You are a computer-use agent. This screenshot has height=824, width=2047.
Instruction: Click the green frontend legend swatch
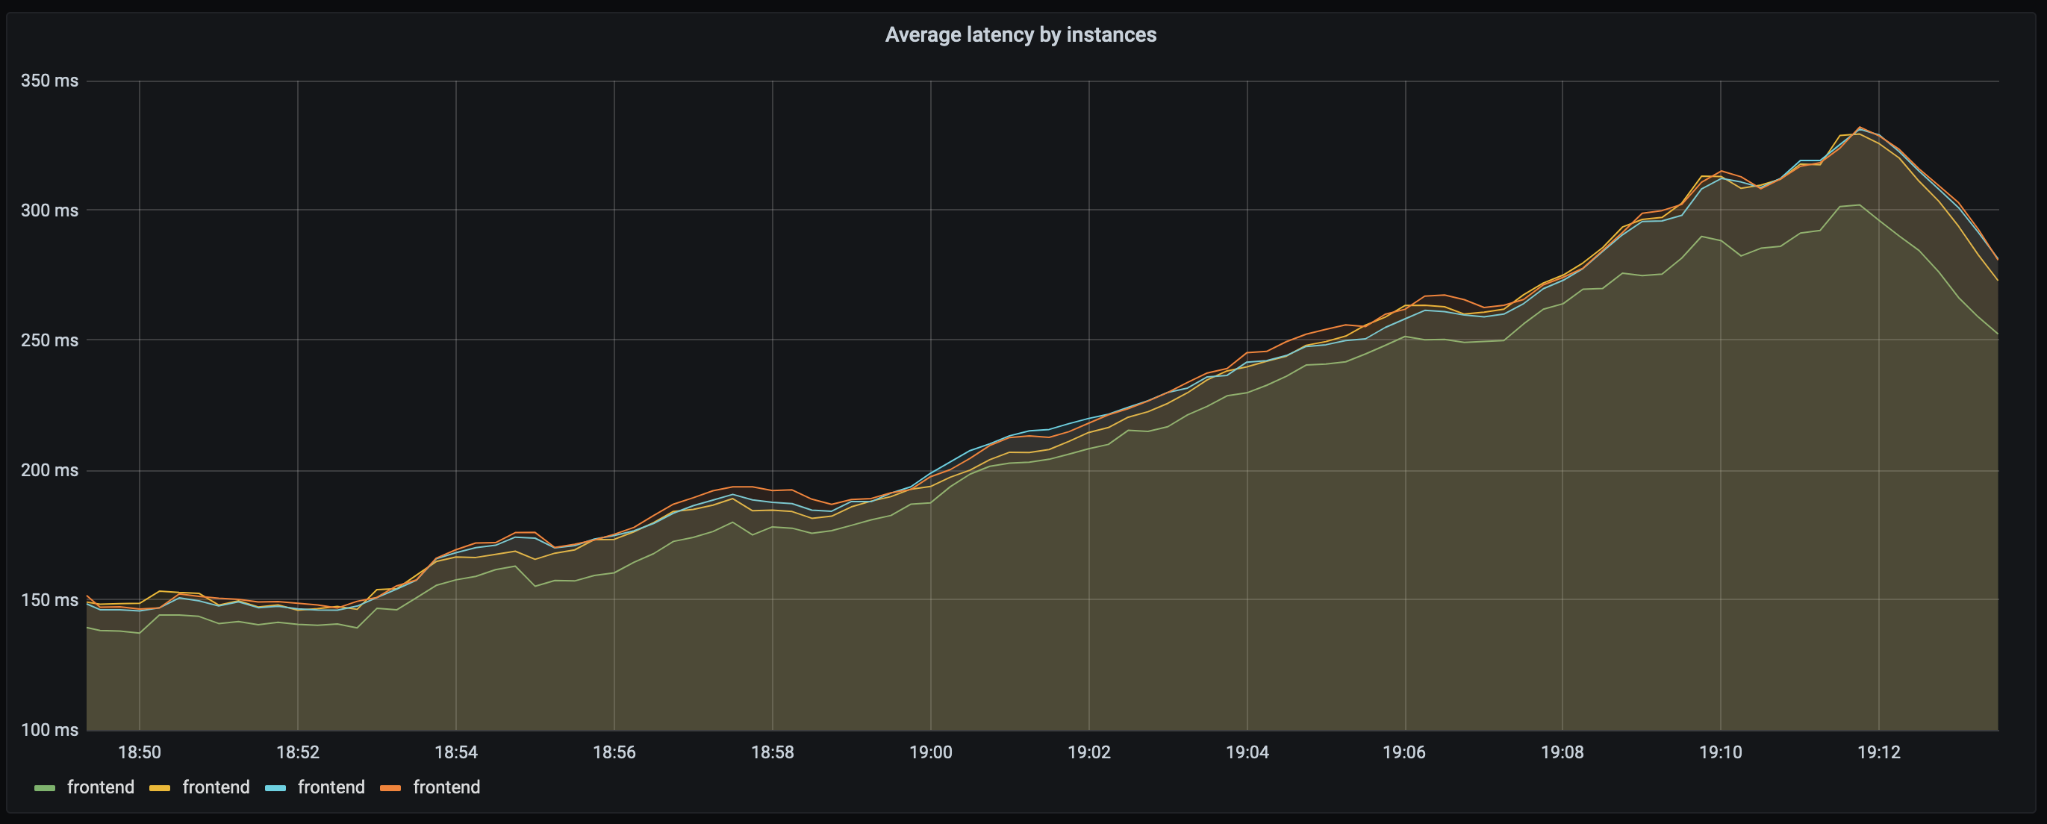45,788
